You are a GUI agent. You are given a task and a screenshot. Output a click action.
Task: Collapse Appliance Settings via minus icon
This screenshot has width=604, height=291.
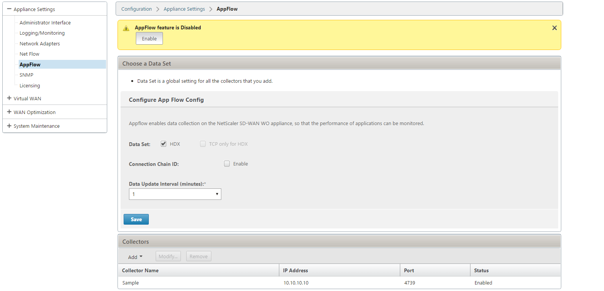(x=9, y=9)
